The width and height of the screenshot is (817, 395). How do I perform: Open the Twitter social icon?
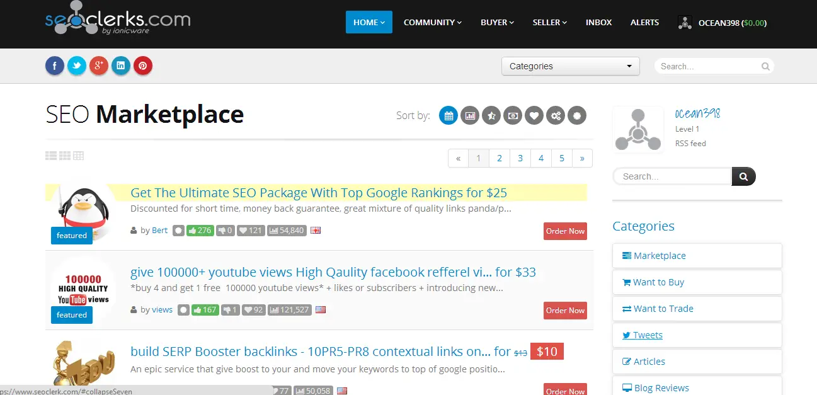tap(77, 66)
